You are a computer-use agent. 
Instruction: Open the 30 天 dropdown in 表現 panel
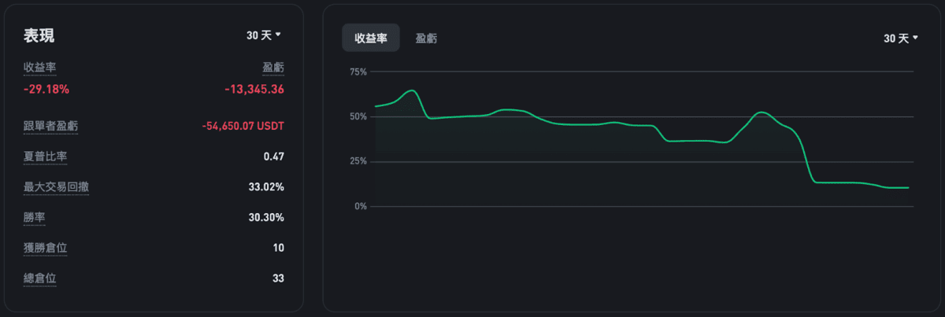click(264, 35)
